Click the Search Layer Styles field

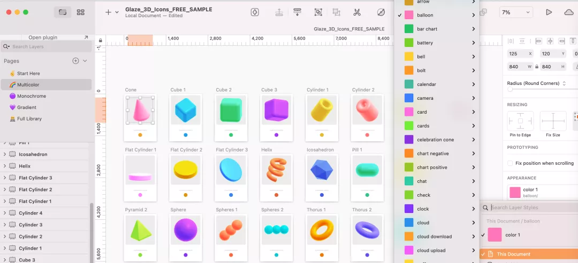point(530,208)
